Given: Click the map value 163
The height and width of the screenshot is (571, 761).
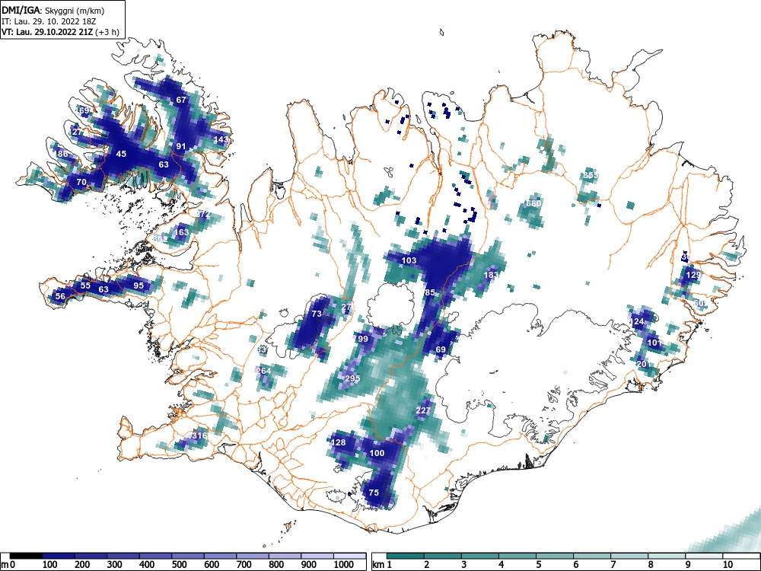Looking at the screenshot, I should coord(181,232).
